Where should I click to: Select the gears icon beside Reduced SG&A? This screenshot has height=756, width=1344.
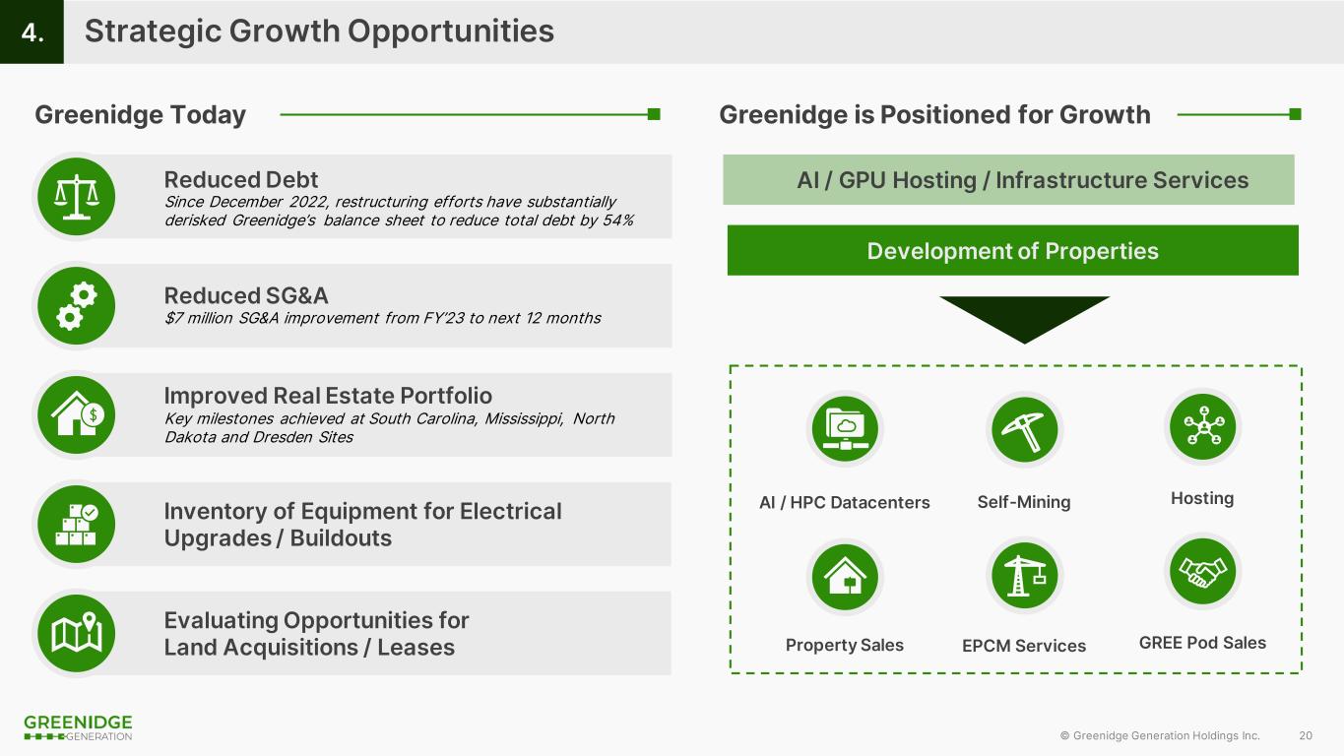click(x=76, y=305)
